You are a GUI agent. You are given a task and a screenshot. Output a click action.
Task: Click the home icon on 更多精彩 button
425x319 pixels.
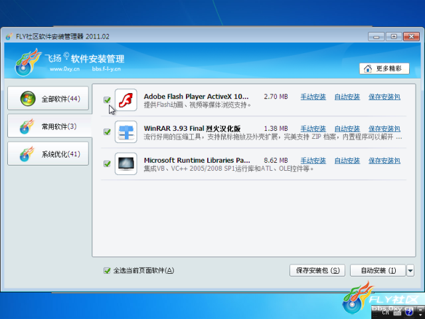(x=368, y=68)
